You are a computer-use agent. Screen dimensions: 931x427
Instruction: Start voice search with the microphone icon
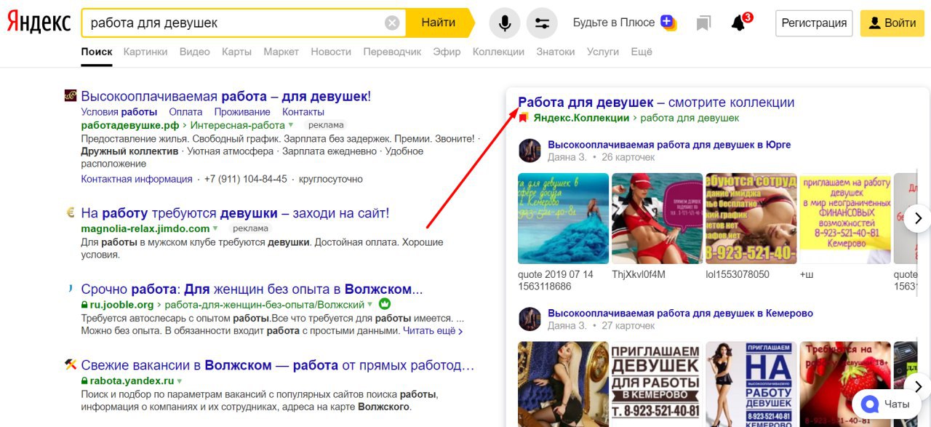[504, 23]
